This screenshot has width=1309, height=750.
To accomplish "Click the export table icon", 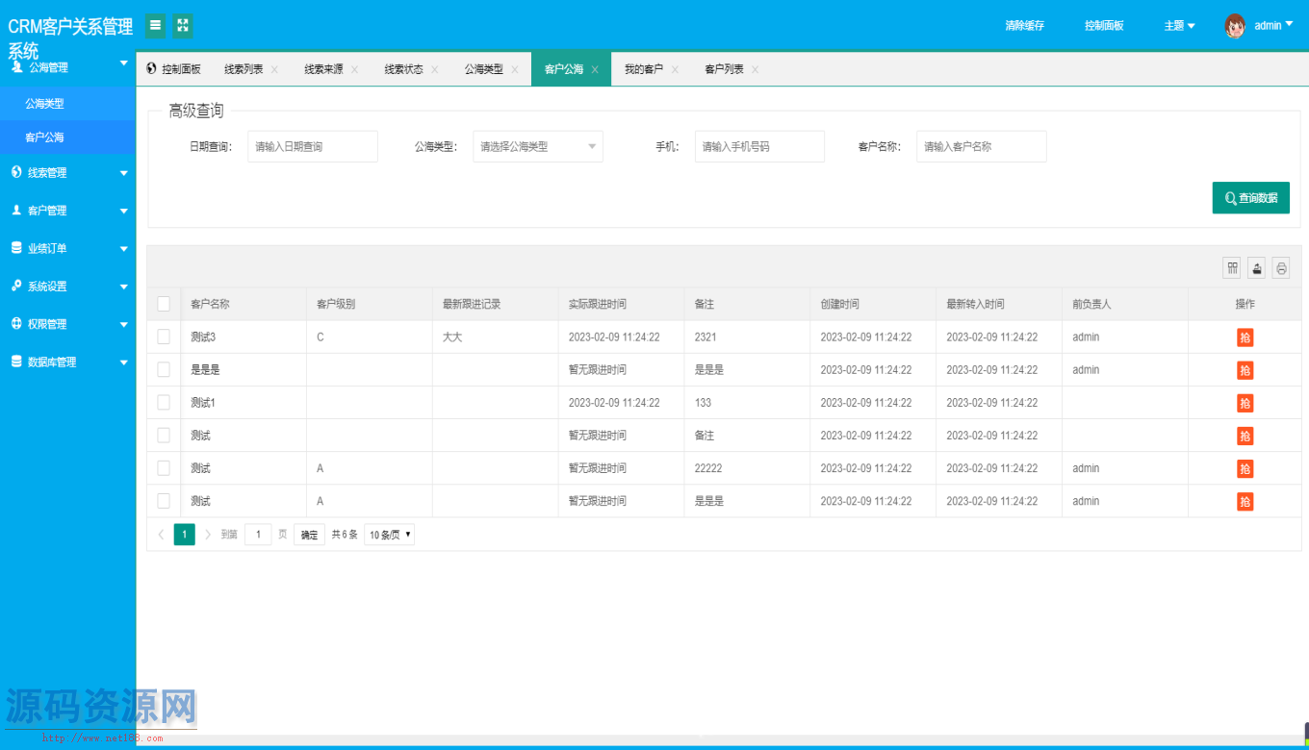I will (1256, 268).
